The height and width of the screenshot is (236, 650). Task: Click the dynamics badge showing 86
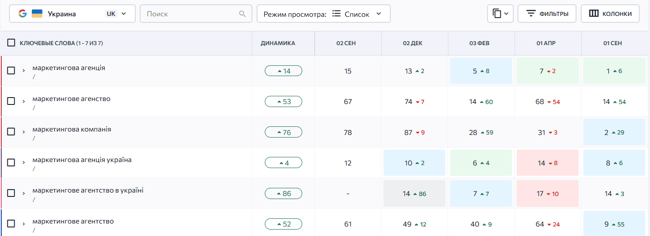click(283, 193)
